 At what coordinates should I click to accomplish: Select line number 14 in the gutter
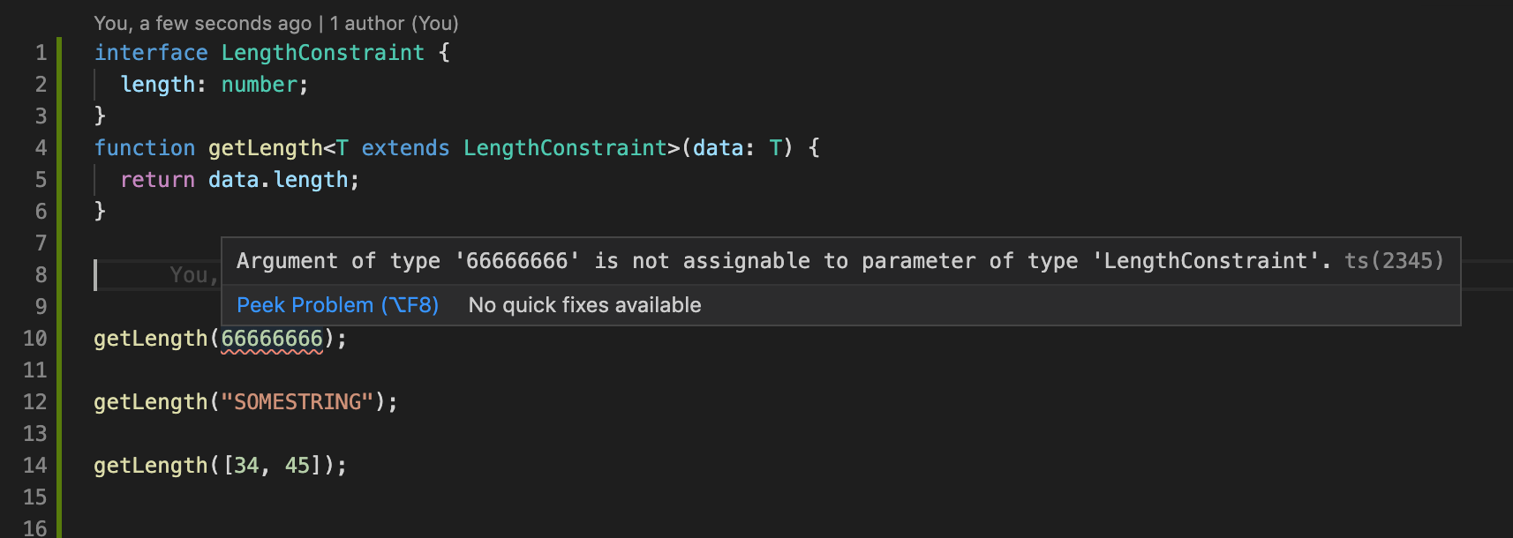34,465
